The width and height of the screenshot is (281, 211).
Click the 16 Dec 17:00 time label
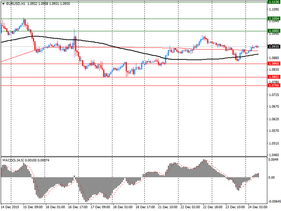78,207
